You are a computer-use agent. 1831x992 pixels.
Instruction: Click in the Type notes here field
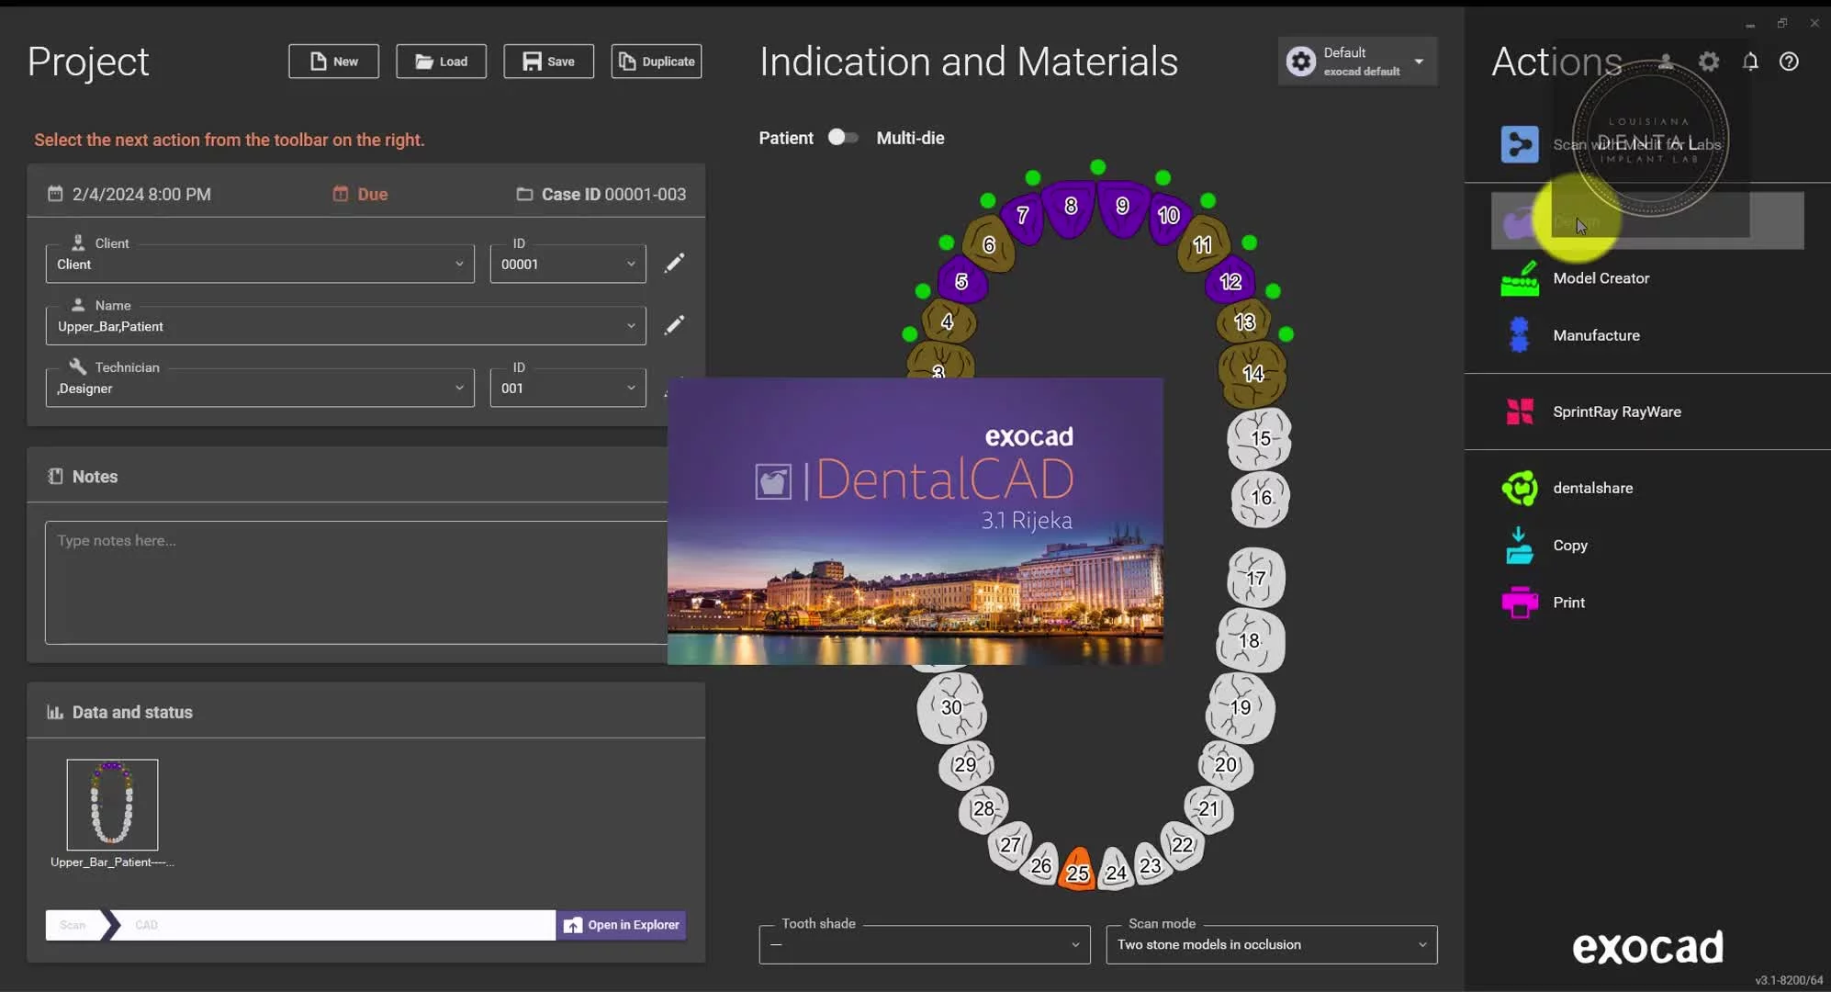(356, 582)
